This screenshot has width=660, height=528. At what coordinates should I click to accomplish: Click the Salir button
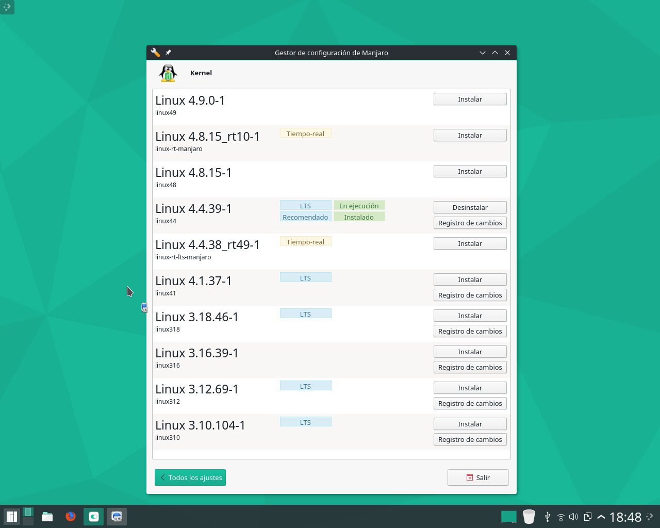[478, 477]
